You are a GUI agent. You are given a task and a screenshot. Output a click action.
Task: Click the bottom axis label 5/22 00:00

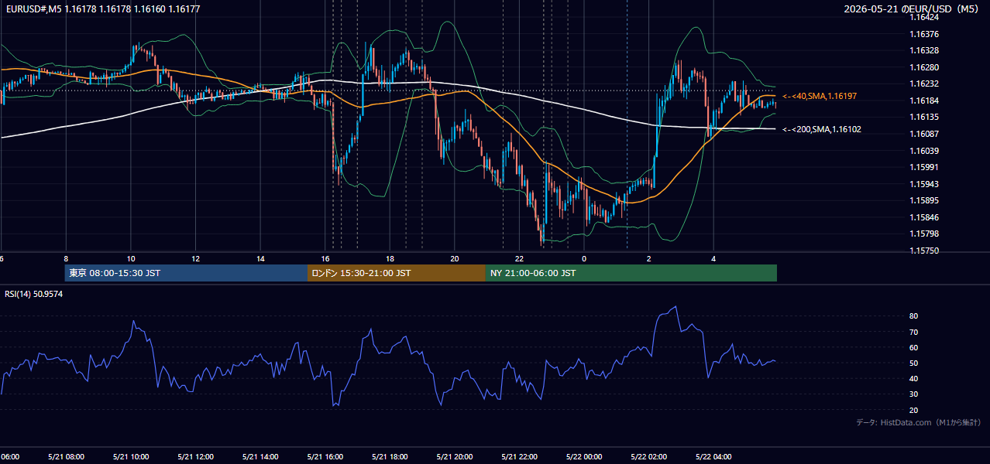pos(583,457)
